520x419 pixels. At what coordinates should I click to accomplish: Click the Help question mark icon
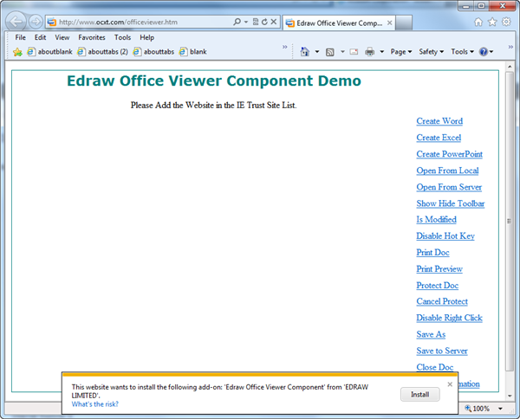pyautogui.click(x=484, y=52)
